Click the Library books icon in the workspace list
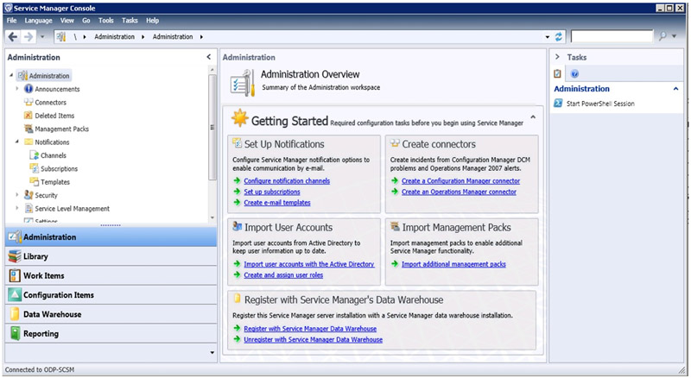691x378 pixels. [15, 256]
